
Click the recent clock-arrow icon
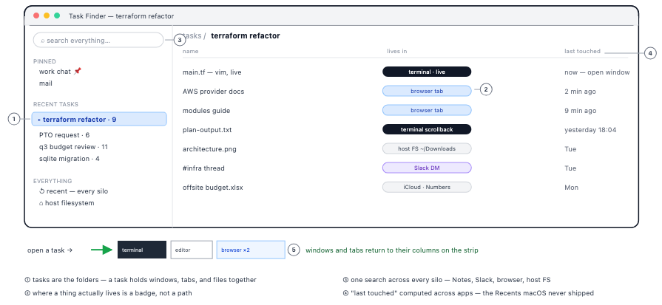tap(42, 191)
